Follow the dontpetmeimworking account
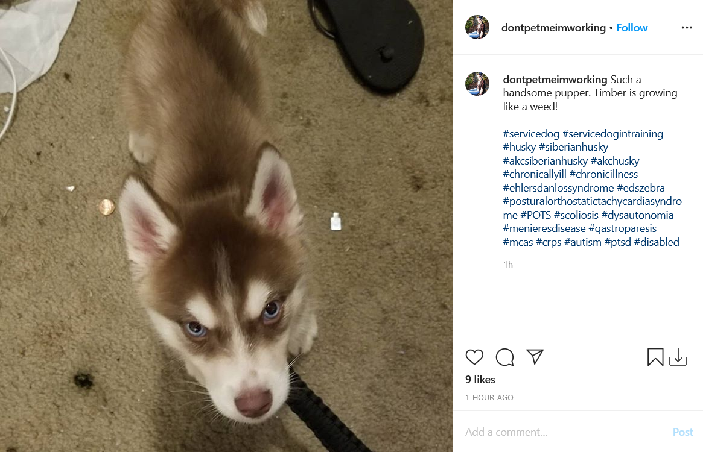The height and width of the screenshot is (452, 703). pyautogui.click(x=632, y=28)
